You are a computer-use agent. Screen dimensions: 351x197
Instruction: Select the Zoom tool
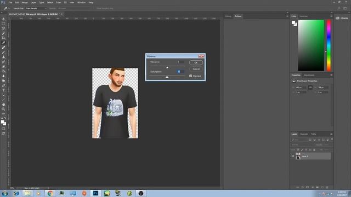click(3, 109)
